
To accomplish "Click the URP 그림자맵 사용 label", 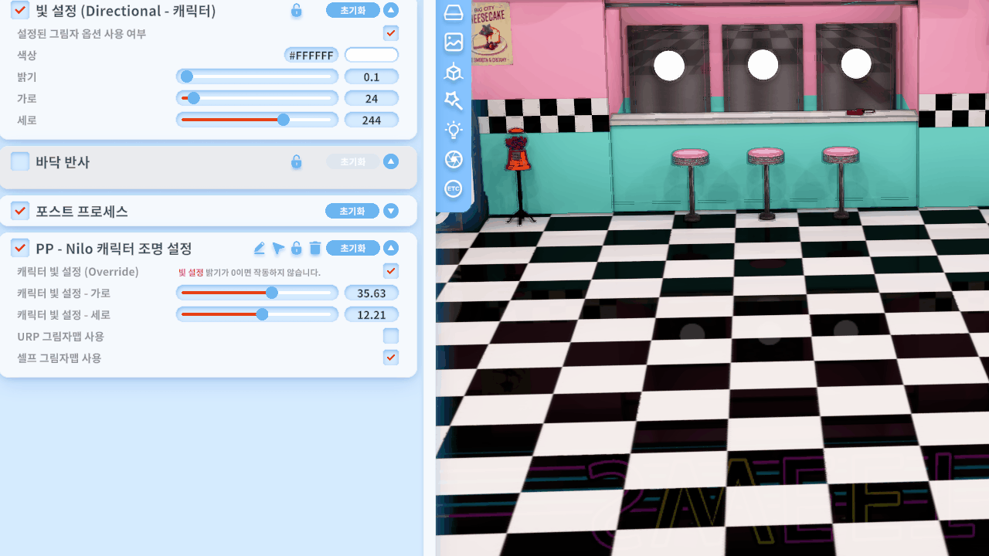I will click(61, 336).
